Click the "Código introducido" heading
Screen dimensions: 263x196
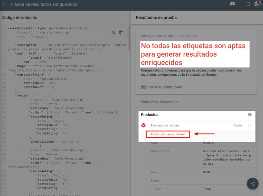(19, 17)
